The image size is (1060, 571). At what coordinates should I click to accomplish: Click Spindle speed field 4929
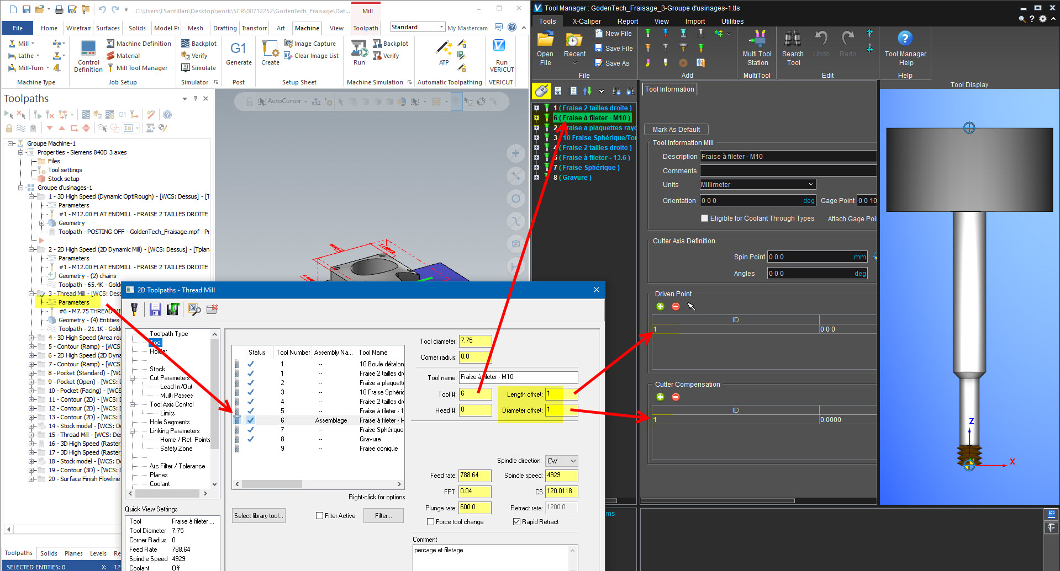(562, 476)
